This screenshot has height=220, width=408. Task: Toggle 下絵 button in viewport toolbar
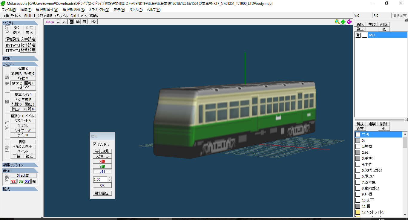(93, 22)
